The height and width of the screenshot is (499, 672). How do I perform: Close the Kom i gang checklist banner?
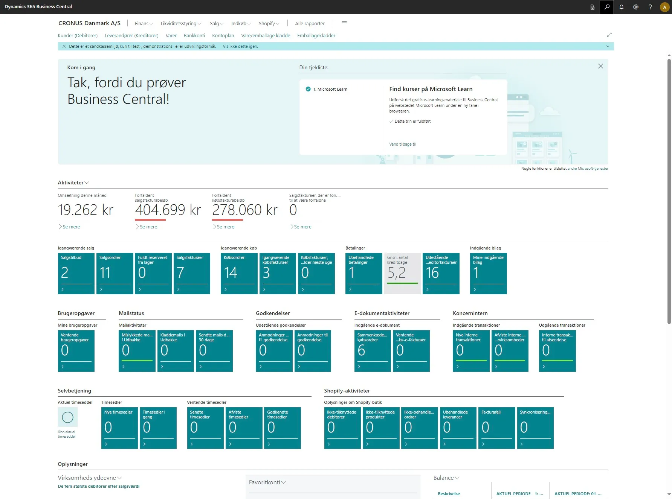click(x=600, y=66)
